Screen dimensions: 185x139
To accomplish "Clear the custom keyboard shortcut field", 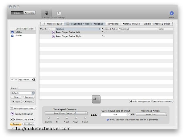I will coord(128,114).
